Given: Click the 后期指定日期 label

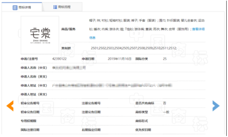Looking at the screenshot, I should (x=91, y=130).
